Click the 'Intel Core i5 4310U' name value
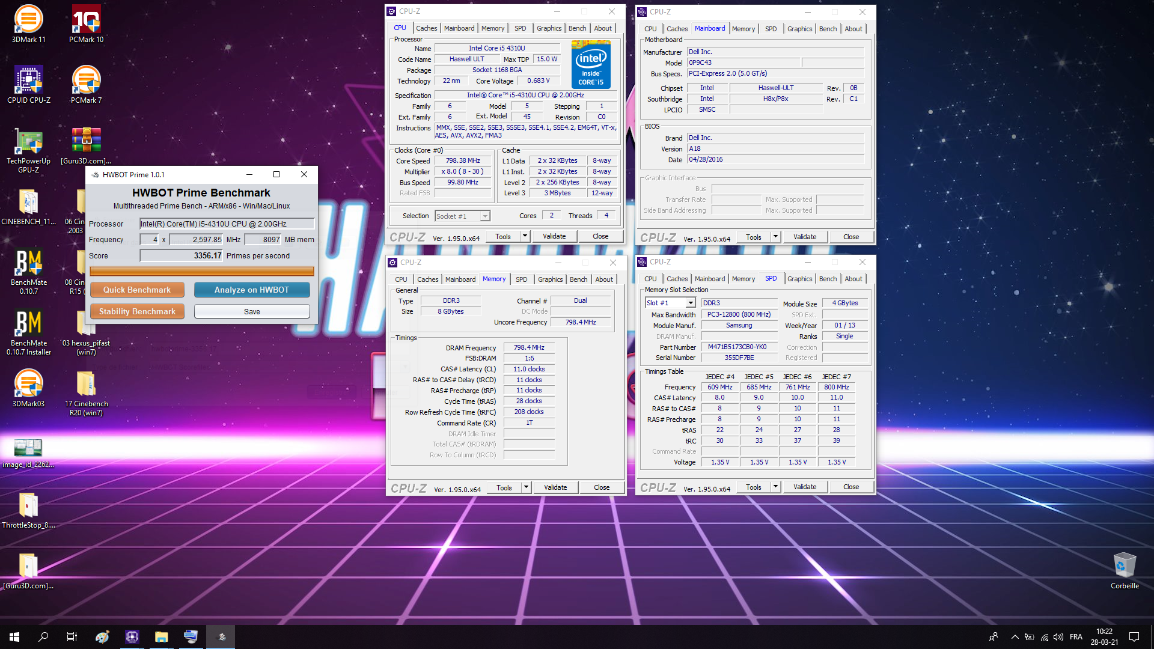Image resolution: width=1154 pixels, height=649 pixels. tap(496, 48)
